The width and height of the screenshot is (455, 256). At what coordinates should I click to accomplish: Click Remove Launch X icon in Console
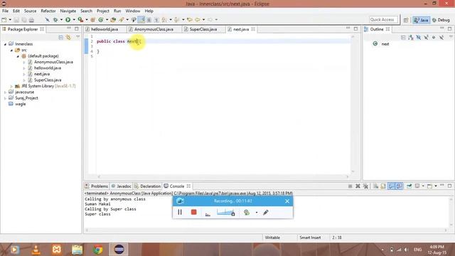point(358,186)
